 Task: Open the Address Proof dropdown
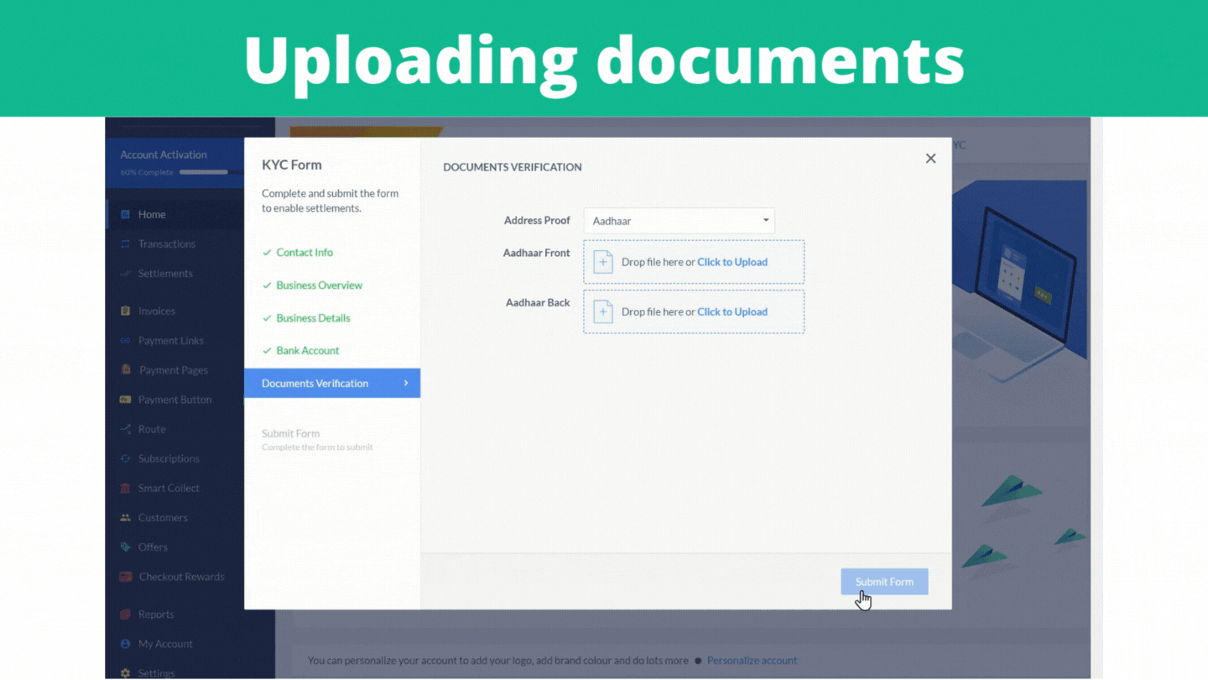[x=679, y=221]
